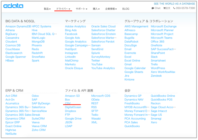Go to the SFTP driver page
Image resolution: width=198 pixels, height=140 pixels.
(x=95, y=111)
